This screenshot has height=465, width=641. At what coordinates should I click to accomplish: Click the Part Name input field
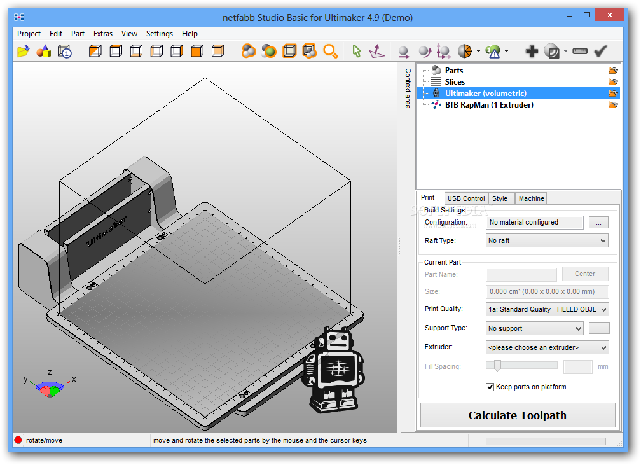(521, 274)
